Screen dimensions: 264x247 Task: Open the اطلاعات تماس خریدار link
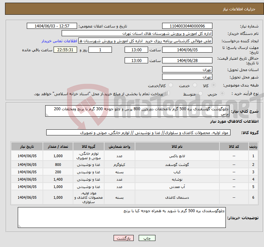59,41
